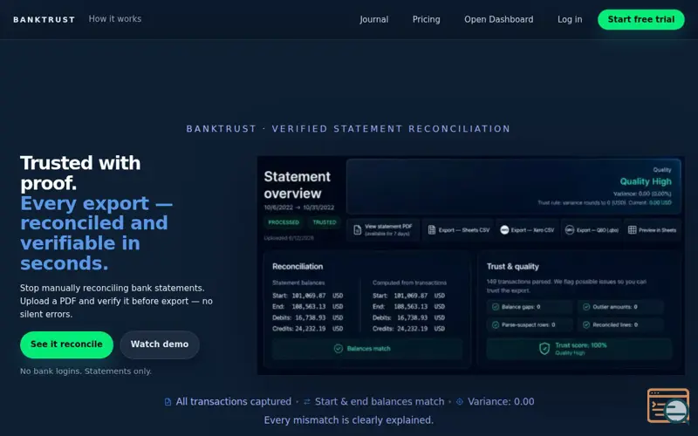The height and width of the screenshot is (436, 698).
Task: Click the Balances match check icon
Action: click(339, 349)
